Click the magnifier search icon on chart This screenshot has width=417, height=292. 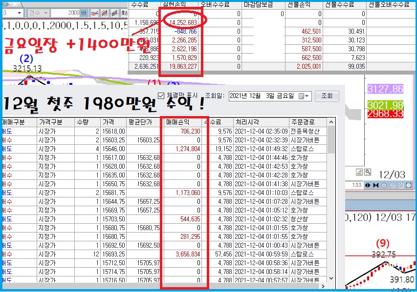coord(368,172)
